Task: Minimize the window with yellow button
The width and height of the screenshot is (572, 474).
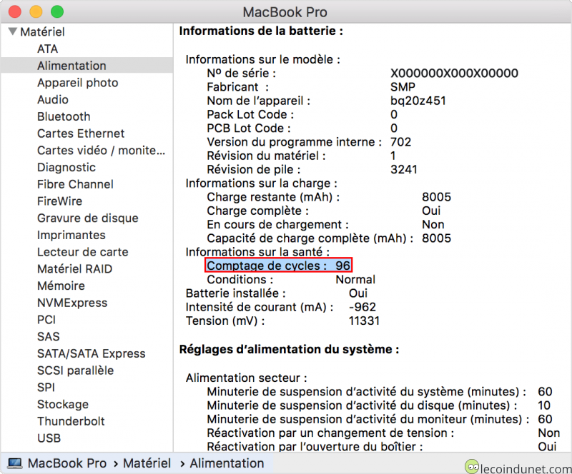Action: tap(36, 11)
